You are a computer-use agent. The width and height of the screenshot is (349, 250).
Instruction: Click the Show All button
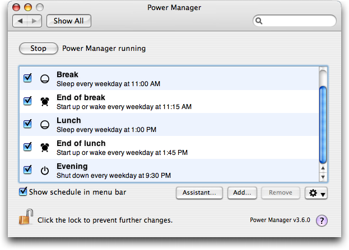pos(69,21)
